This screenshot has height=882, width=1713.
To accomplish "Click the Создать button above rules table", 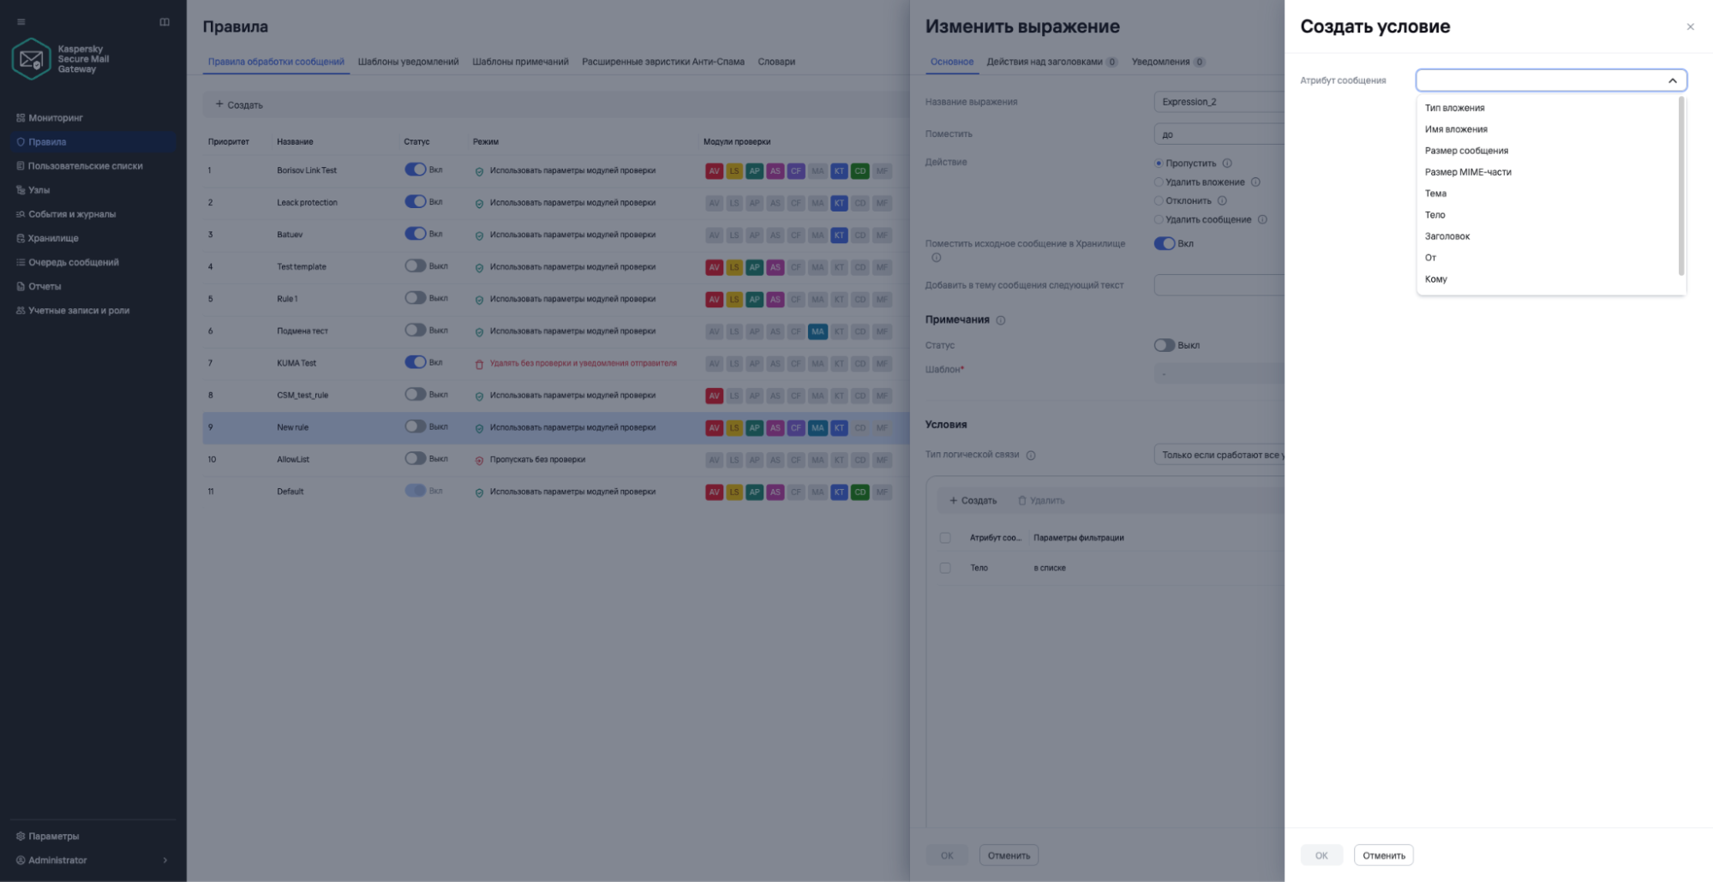I will coord(239,104).
